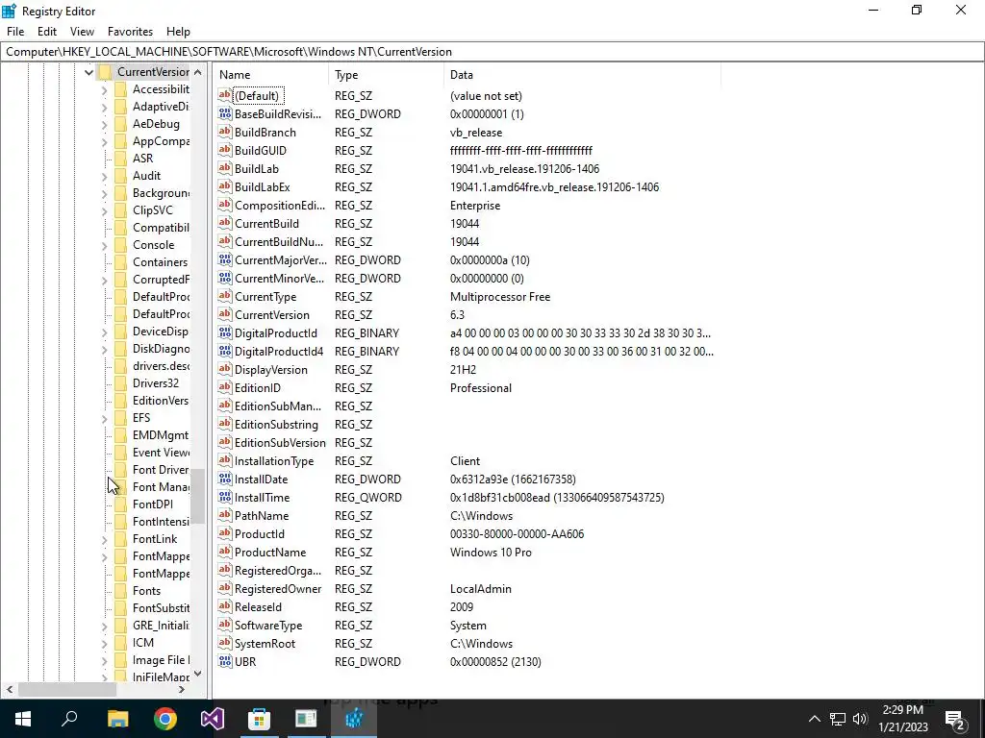Click the BaseBuildRevisionNumber DWORD icon
Viewport: 985px width, 738px height.
pos(225,113)
